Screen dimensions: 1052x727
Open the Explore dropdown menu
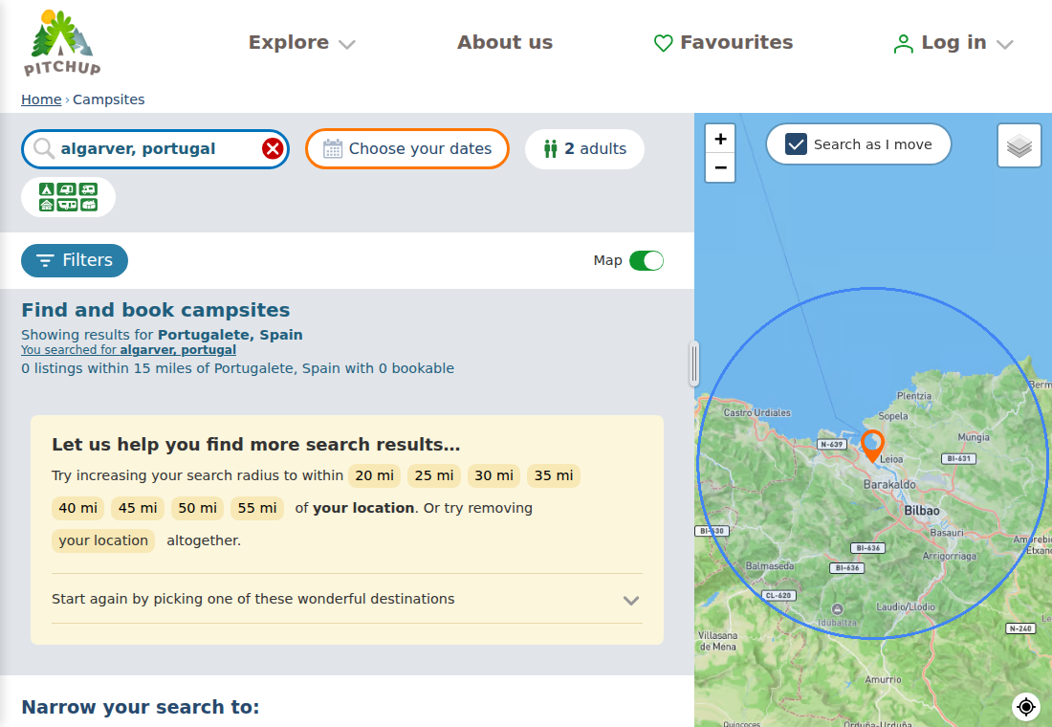302,42
